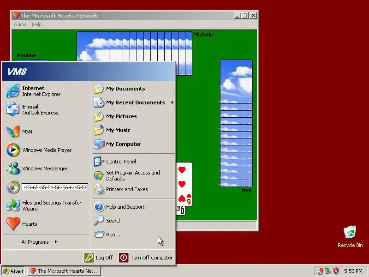Open My Recent Documents icon
Viewport: 369px width, 277px height.
coord(99,102)
